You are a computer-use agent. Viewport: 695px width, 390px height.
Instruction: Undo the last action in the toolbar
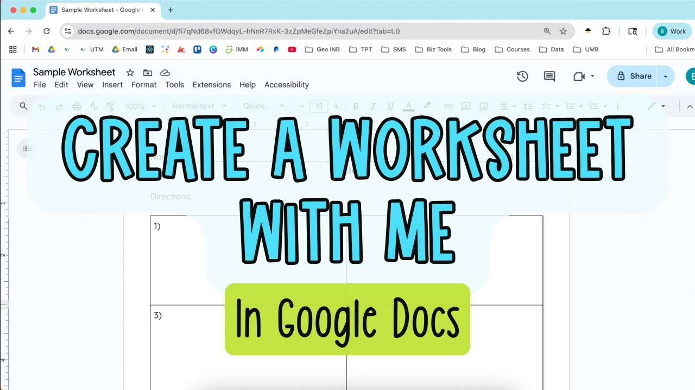[x=42, y=106]
